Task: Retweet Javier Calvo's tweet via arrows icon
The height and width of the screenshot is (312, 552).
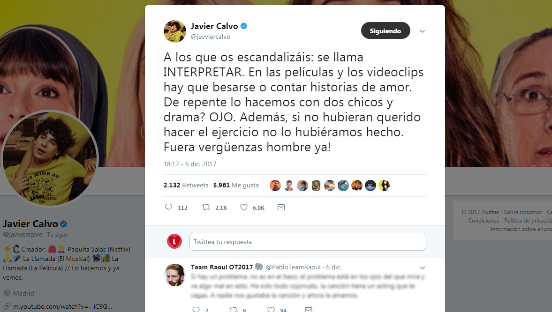Action: (x=206, y=207)
